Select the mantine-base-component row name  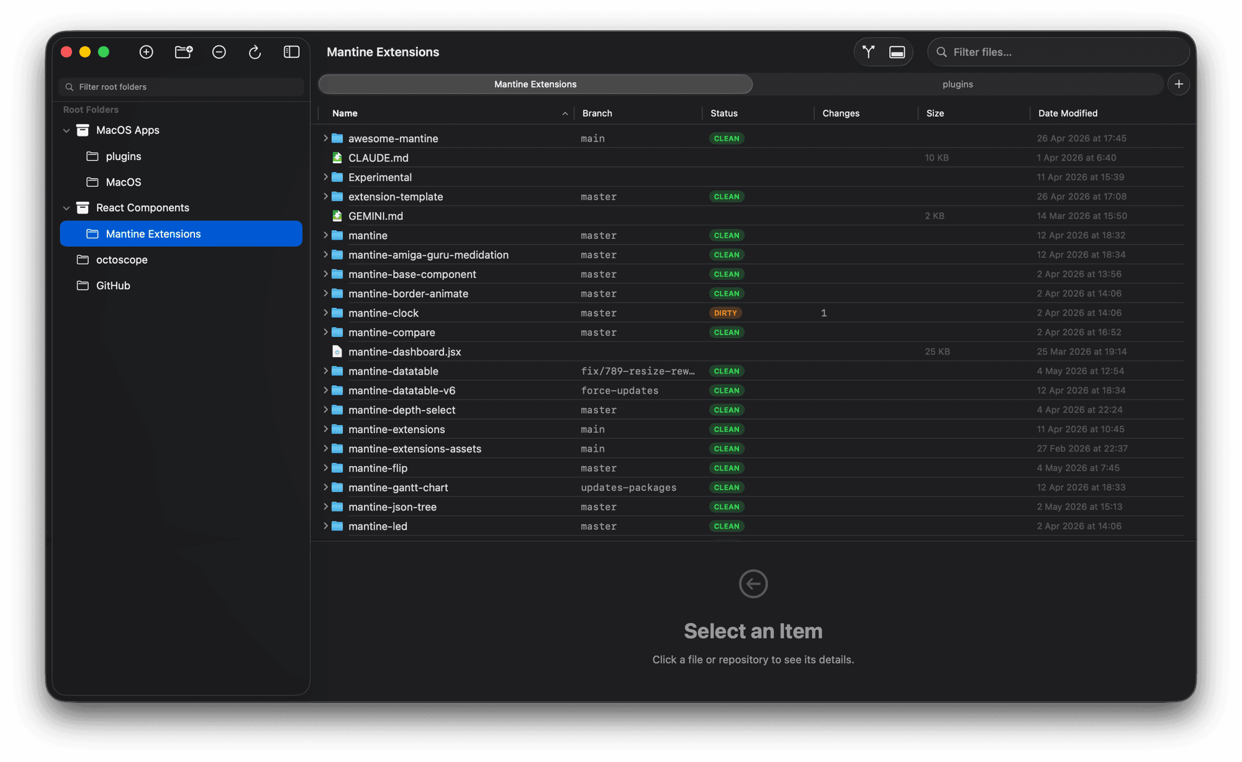point(412,274)
